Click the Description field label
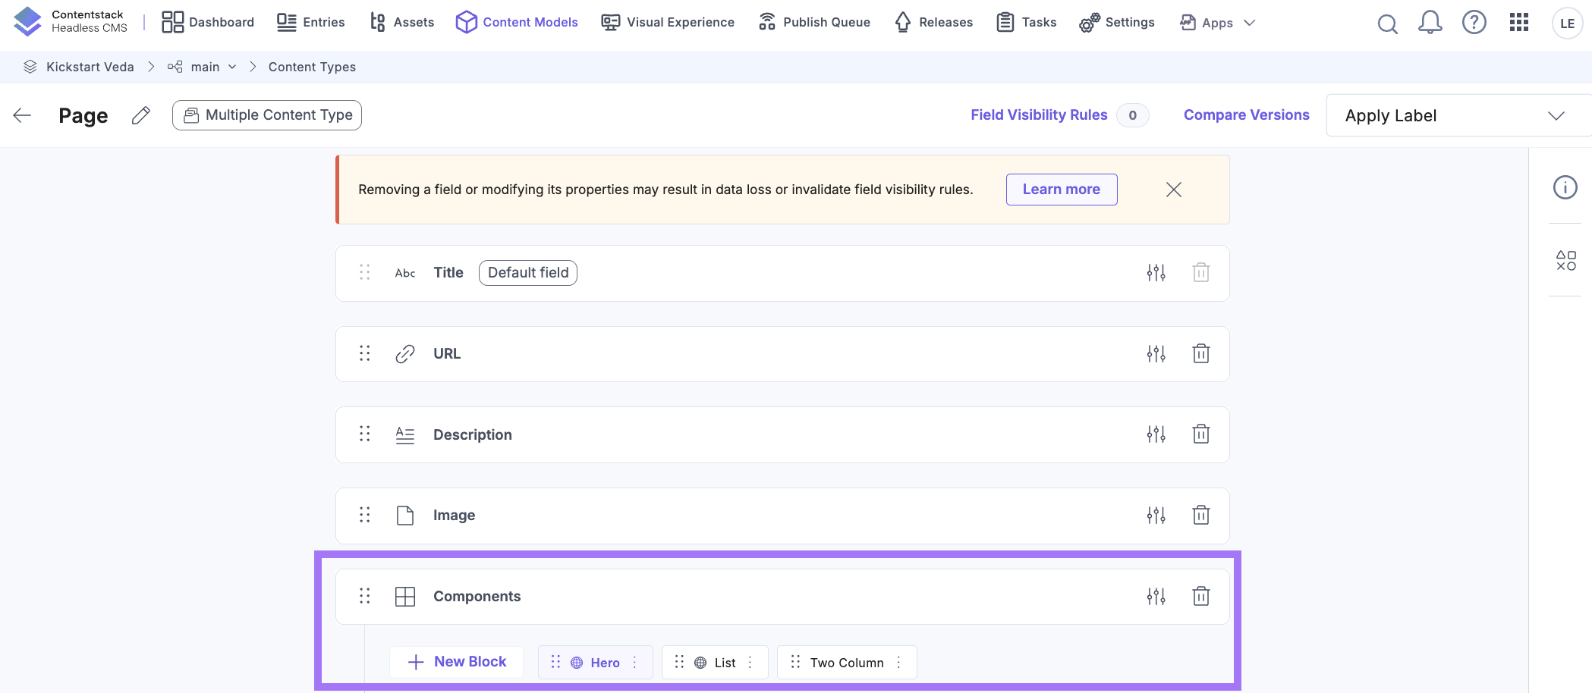 473,434
